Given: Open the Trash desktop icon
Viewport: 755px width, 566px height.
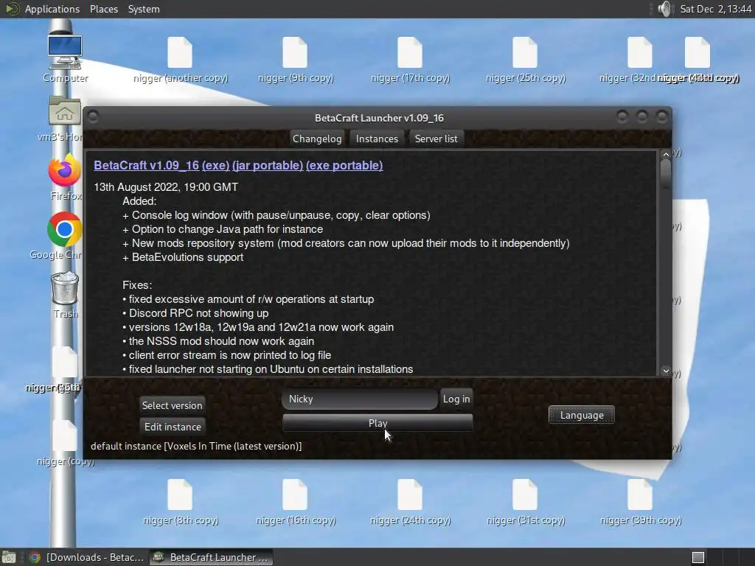Looking at the screenshot, I should [x=65, y=288].
